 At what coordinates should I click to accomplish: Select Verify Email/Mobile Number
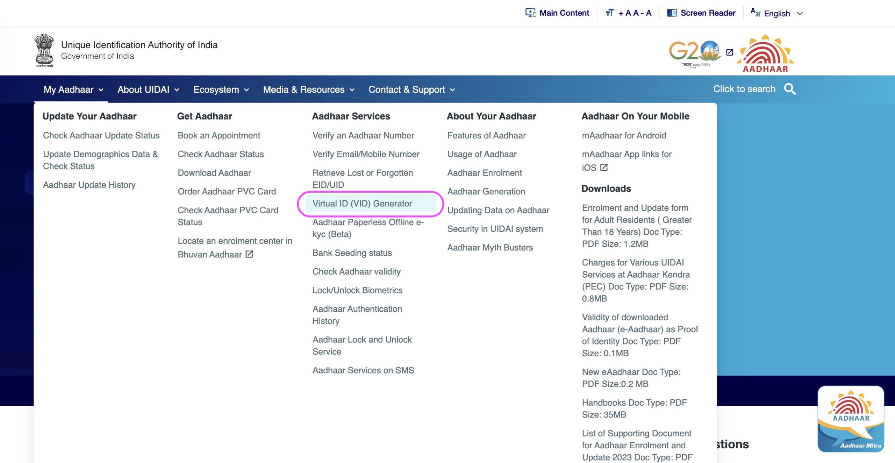[366, 154]
